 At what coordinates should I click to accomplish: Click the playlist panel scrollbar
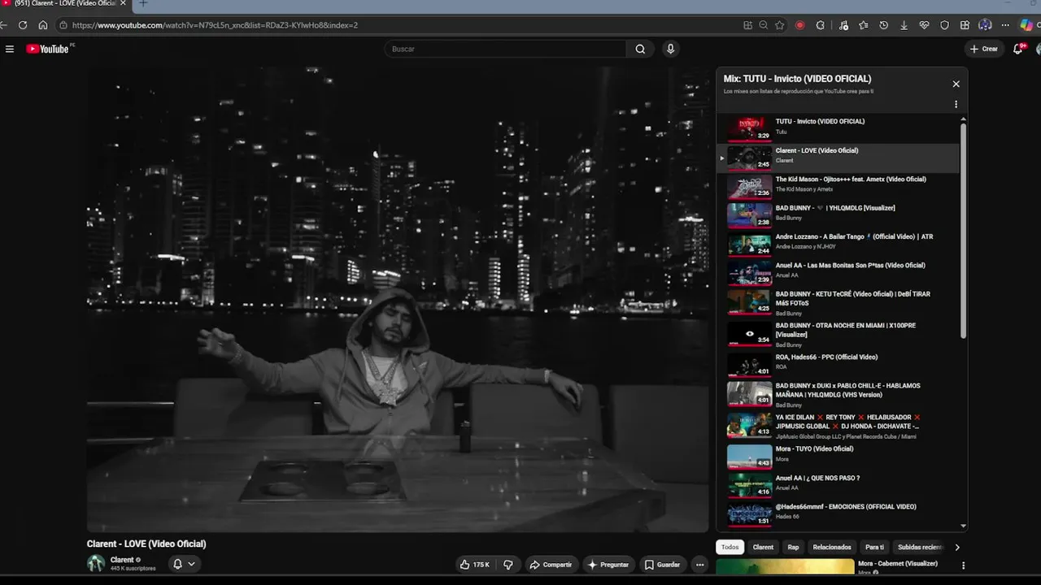pyautogui.click(x=964, y=232)
